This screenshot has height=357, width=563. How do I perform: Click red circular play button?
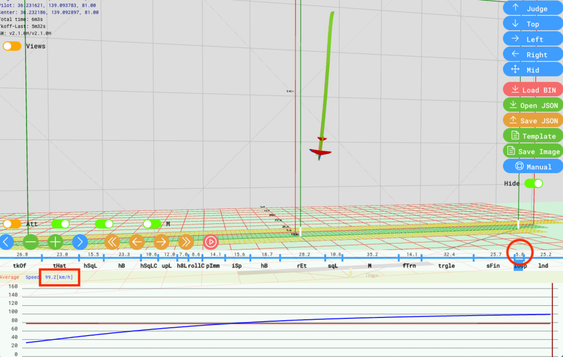(x=211, y=241)
